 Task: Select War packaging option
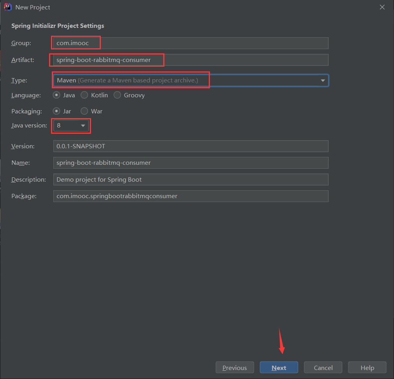coord(84,111)
